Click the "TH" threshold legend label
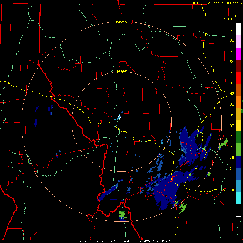The height and width of the screenshot is (243, 243). pyautogui.click(x=232, y=211)
